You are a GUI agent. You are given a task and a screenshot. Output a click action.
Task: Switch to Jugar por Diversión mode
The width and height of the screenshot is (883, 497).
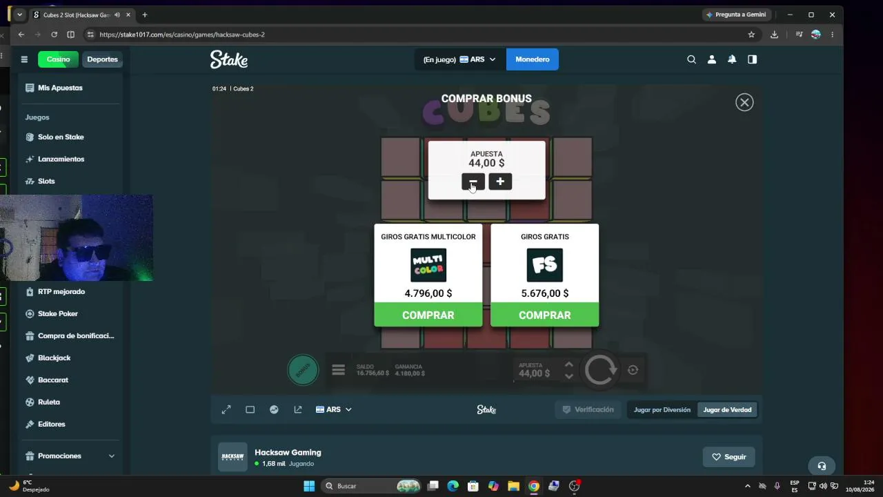pos(662,409)
